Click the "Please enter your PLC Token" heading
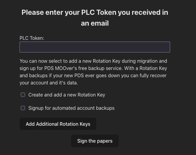Screen dimensions: 196x155 click(95, 12)
